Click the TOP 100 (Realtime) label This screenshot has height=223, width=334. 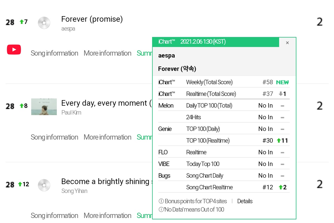click(x=208, y=141)
